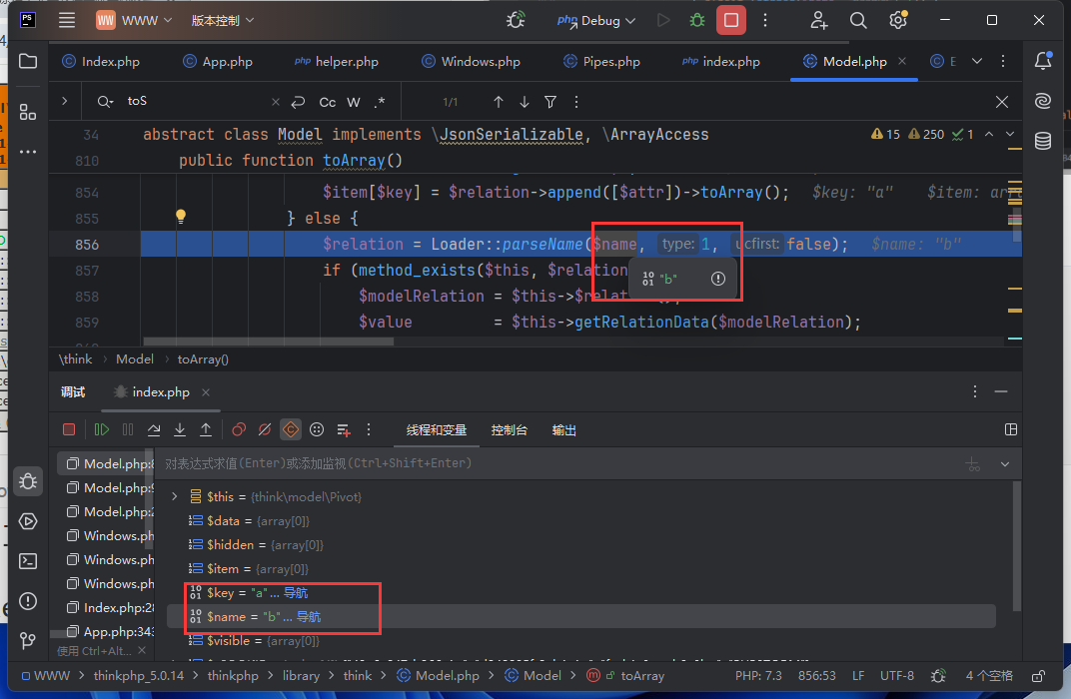1071x699 pixels.
Task: Click Resume Program in debug toolbar
Action: coord(102,429)
